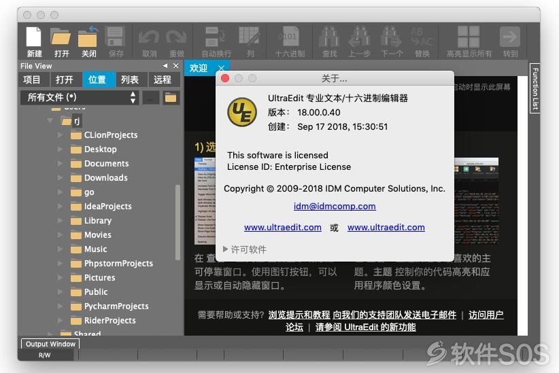The image size is (559, 373).
Task: Click the 关闭 (Close) file icon
Action: 88,37
